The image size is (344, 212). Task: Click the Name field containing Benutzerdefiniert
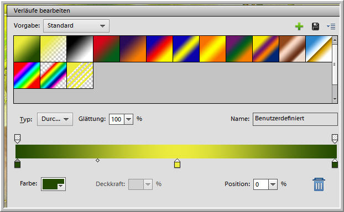coord(295,119)
